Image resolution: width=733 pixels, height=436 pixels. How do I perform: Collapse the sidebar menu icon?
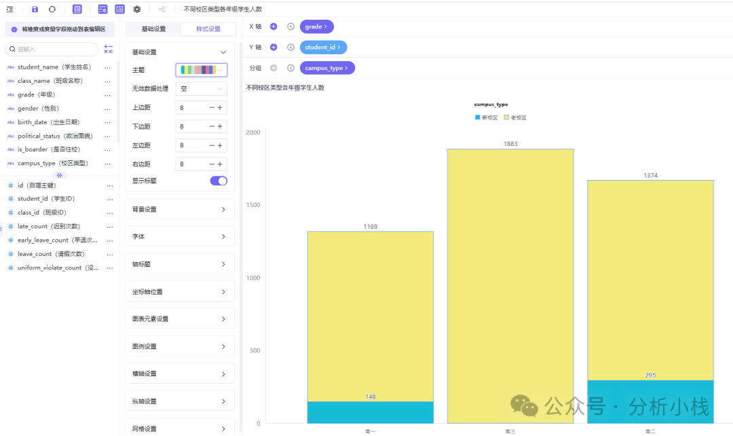click(10, 9)
